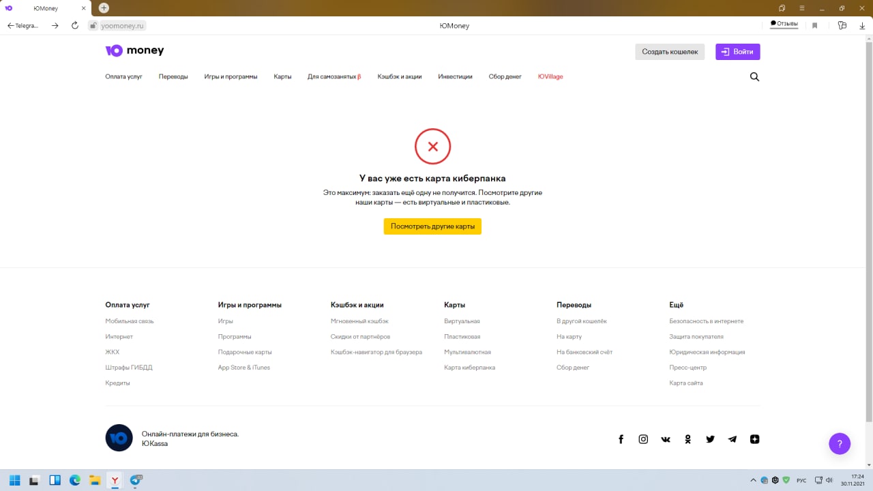Open File Explorer from taskbar
This screenshot has width=873, height=491.
click(95, 480)
